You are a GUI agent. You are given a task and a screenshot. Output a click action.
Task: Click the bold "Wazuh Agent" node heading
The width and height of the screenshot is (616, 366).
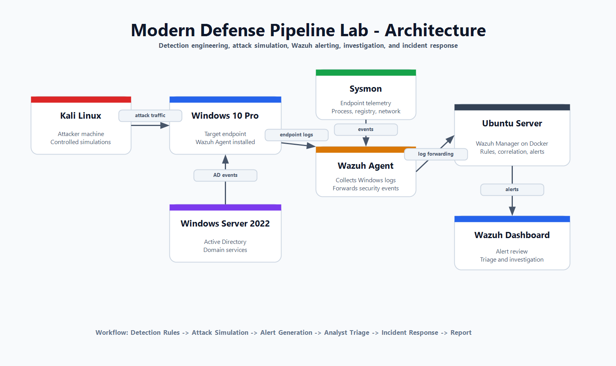pyautogui.click(x=366, y=166)
